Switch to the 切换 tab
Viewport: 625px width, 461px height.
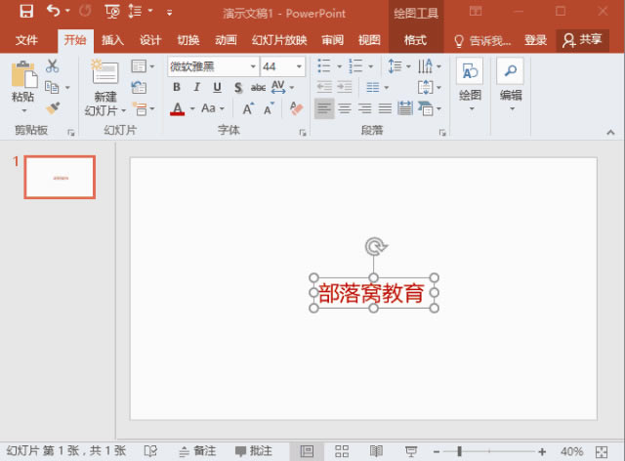pyautogui.click(x=188, y=40)
